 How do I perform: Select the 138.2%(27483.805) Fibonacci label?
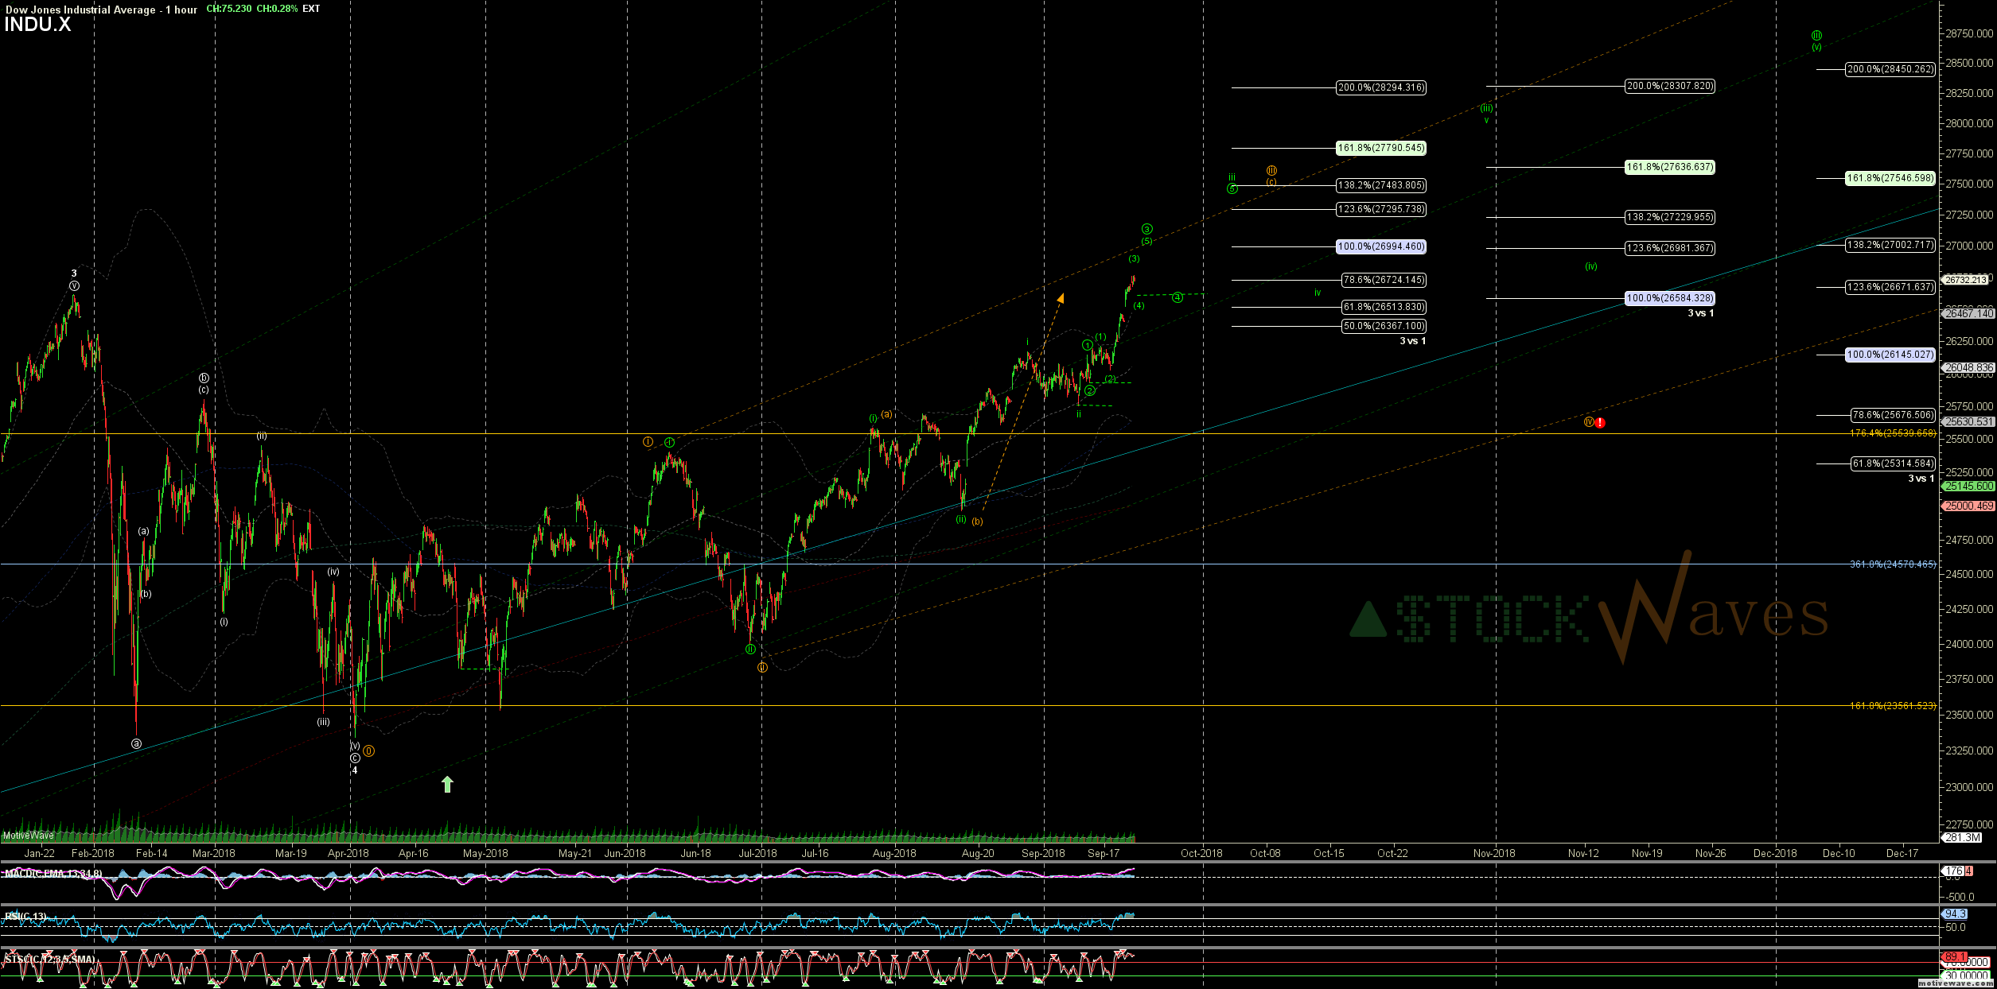pos(1380,185)
